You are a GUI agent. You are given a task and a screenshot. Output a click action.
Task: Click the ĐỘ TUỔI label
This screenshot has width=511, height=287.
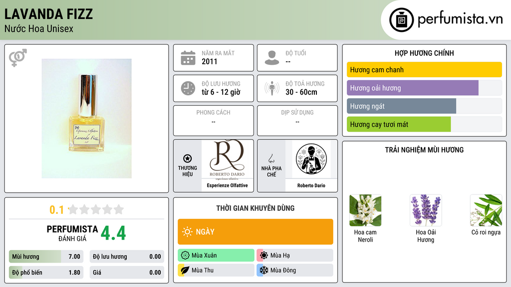click(x=296, y=53)
